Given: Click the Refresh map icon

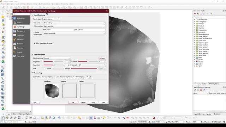Looking at the screenshot, I should click(54, 118).
